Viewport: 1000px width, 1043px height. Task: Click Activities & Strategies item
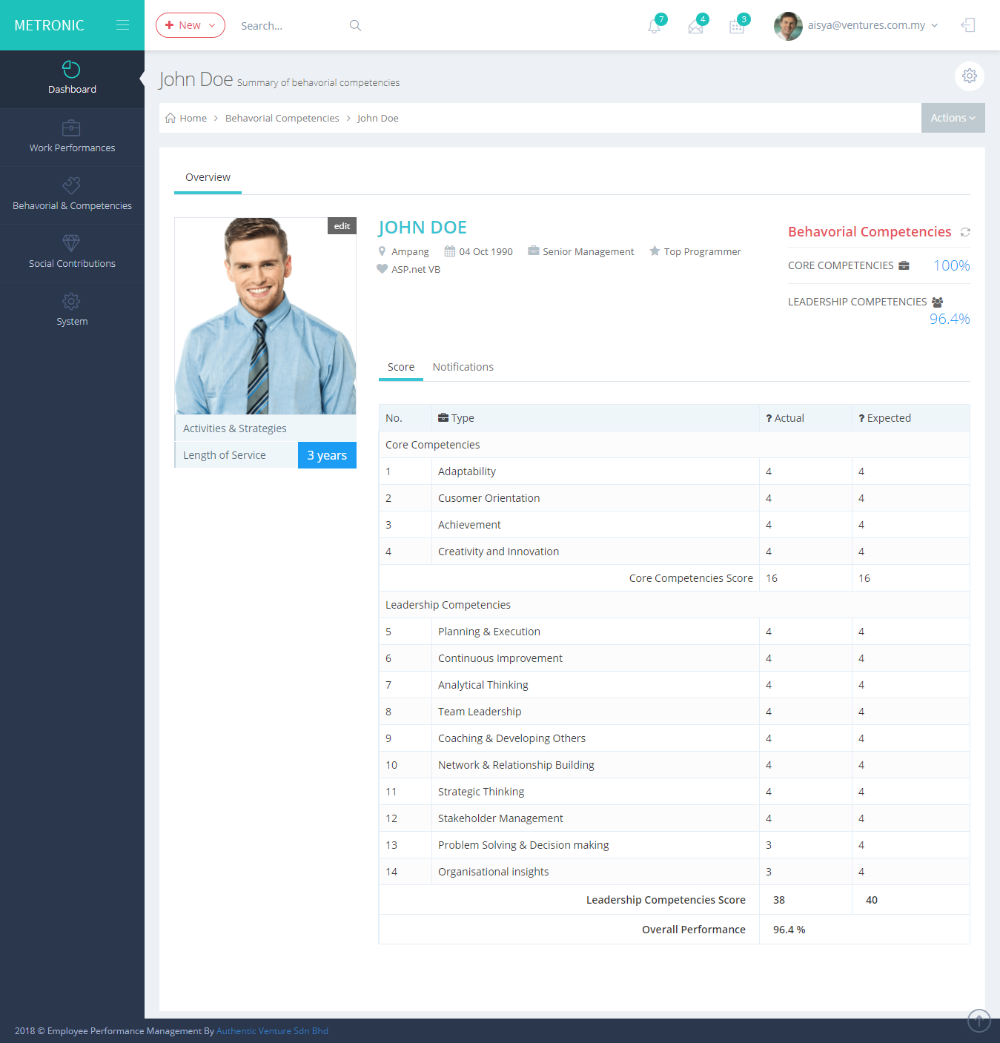(265, 428)
